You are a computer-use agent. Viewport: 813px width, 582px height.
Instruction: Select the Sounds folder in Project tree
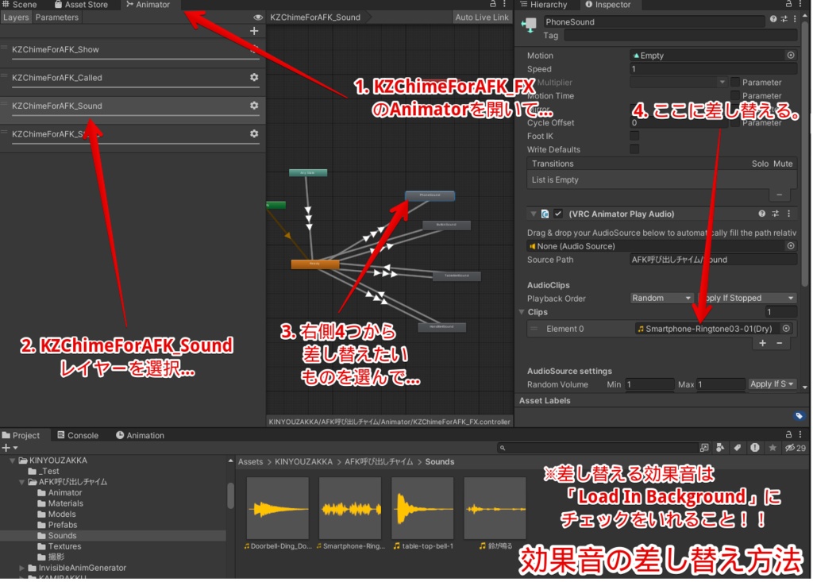[x=62, y=536]
